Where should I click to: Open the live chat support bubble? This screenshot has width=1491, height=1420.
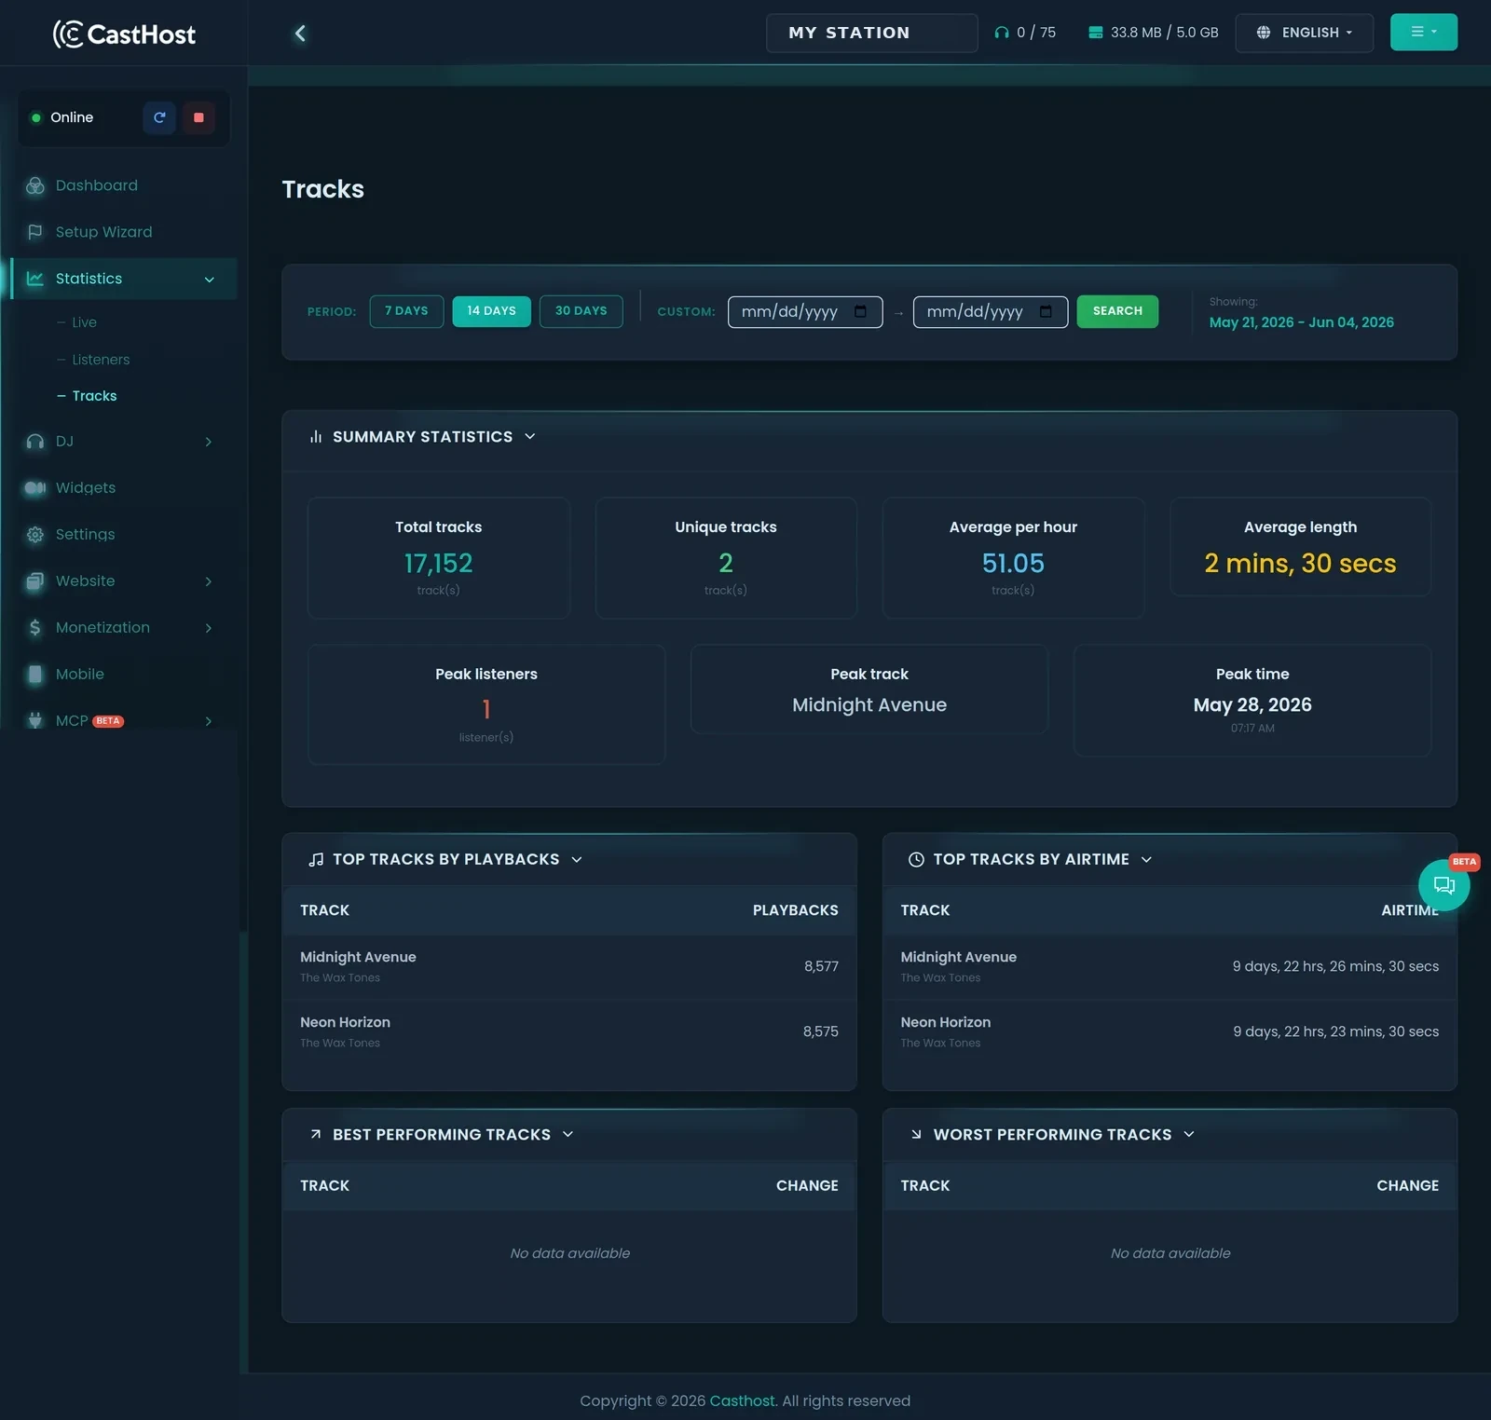[1443, 885]
